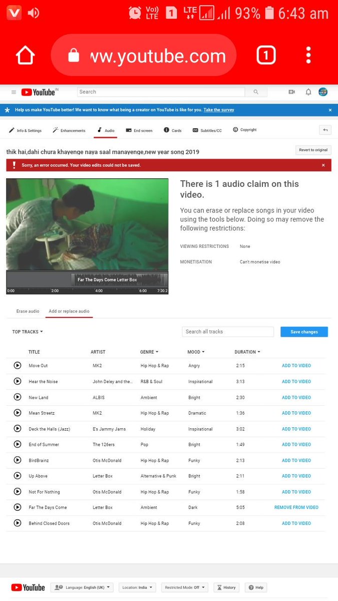The image size is (338, 601).
Task: Play preview of Up Above track
Action: click(x=18, y=476)
